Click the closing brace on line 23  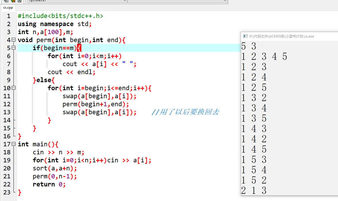point(19,192)
